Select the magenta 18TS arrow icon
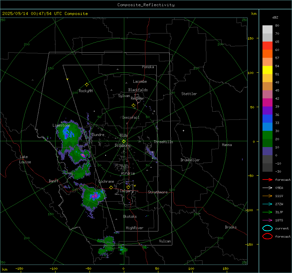Viewport: 292px width, 273px height. 267,220
